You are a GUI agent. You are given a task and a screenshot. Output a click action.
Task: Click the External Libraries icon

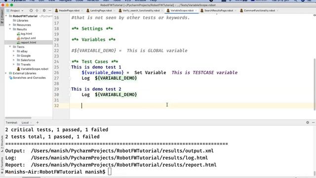point(11,73)
